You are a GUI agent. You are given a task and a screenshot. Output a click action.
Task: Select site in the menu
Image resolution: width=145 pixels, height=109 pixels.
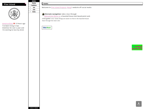coord(34,9)
